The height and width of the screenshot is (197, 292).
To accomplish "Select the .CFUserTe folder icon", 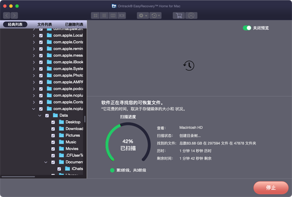I will pos(61,155).
